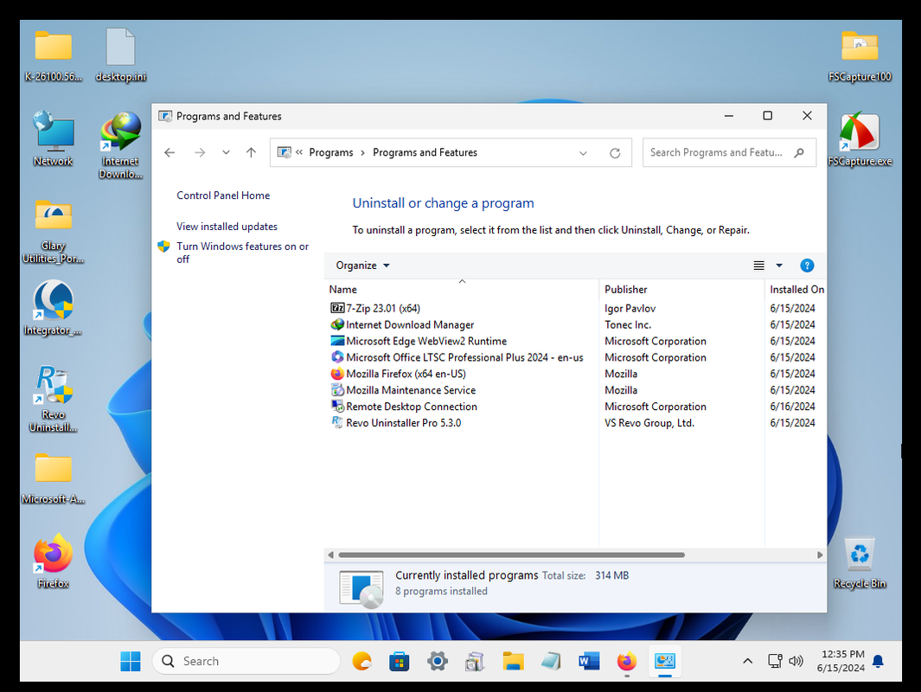Screen dimensions: 921x692
Task: Click the search magnifier icon in window
Action: pyautogui.click(x=799, y=153)
